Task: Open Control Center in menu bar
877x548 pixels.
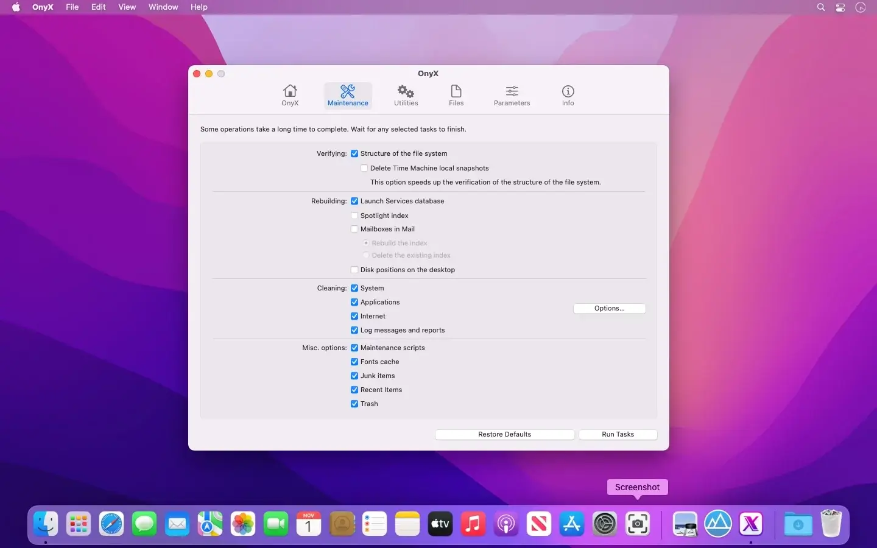Action: pos(840,7)
